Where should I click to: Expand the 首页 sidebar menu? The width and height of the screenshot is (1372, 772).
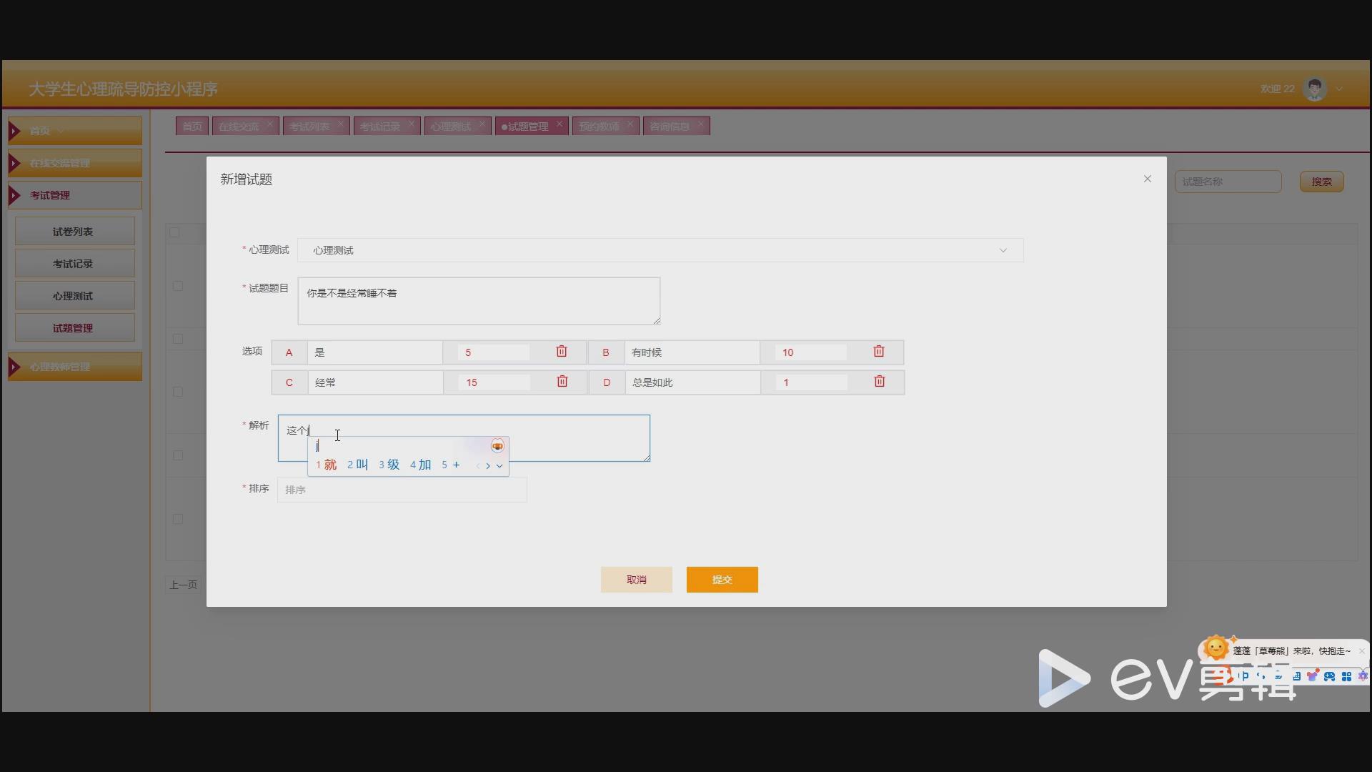coord(75,131)
